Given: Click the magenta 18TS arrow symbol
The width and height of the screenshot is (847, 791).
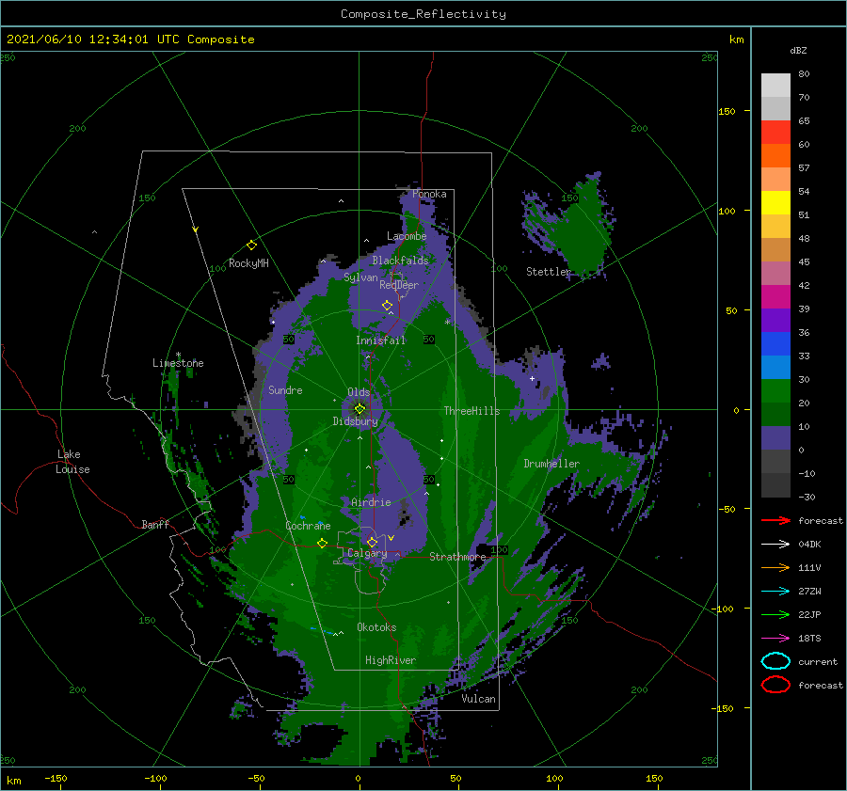Looking at the screenshot, I should 775,638.
